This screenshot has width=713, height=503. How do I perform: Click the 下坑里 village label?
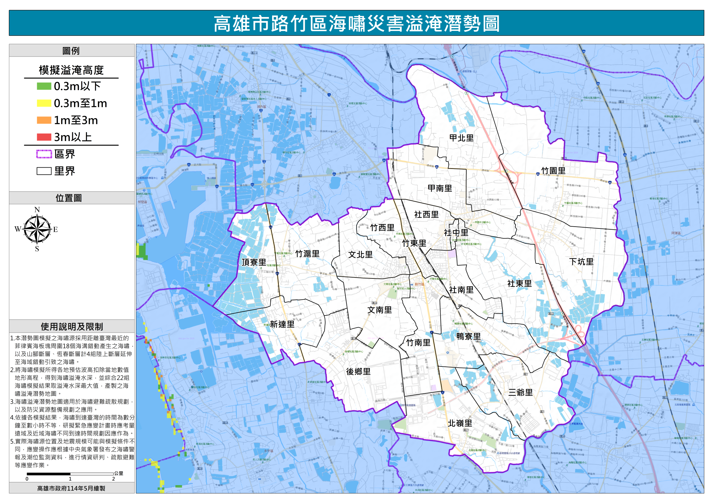[581, 262]
